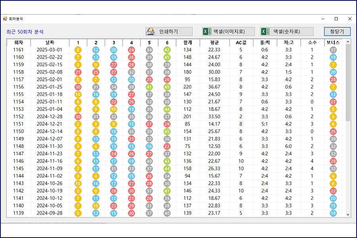Select the 평균 column header

pyautogui.click(x=215, y=42)
